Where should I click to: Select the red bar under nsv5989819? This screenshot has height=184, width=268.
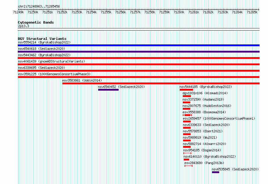pos(187,140)
